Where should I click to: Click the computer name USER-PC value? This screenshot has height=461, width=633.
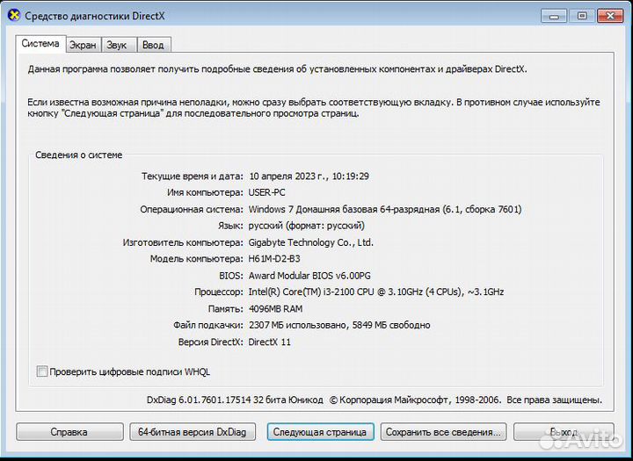coord(267,192)
